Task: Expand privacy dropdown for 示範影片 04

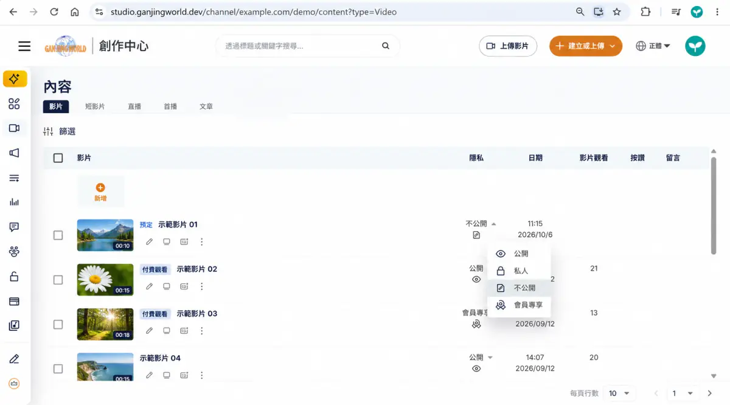Action: [x=490, y=358]
